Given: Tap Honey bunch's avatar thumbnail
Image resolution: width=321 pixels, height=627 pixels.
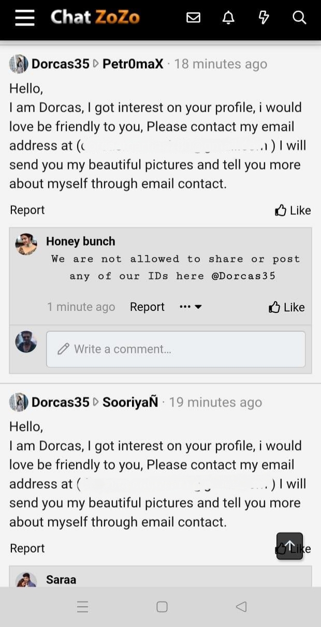Looking at the screenshot, I should pos(26,244).
